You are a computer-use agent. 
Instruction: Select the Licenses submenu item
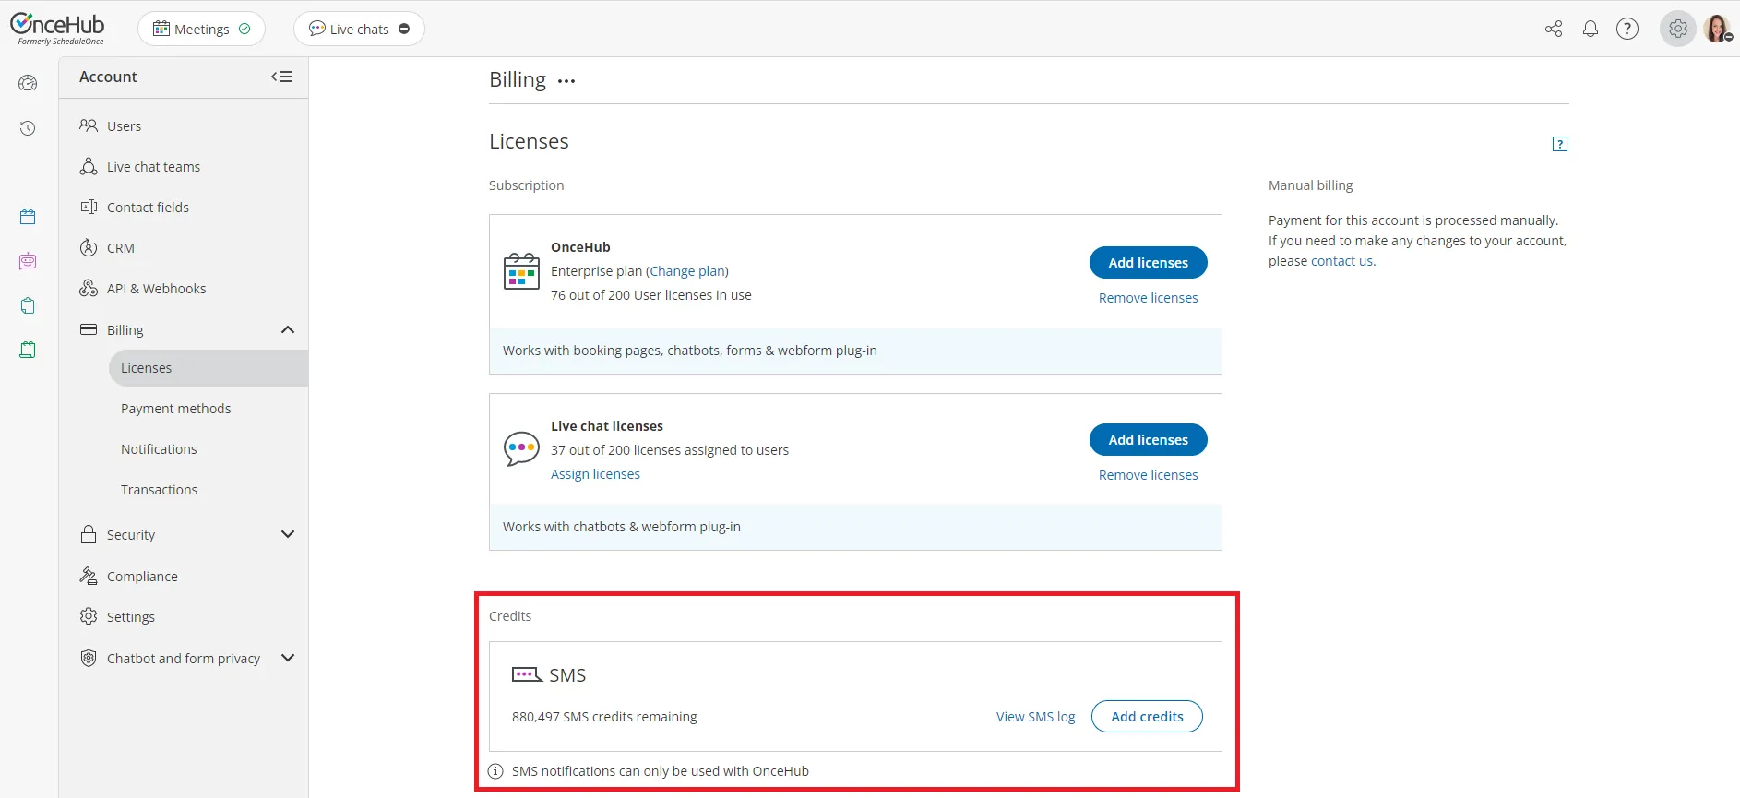pos(209,368)
